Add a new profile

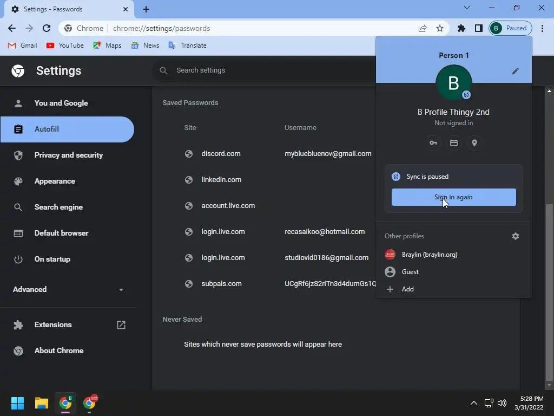pos(454,289)
